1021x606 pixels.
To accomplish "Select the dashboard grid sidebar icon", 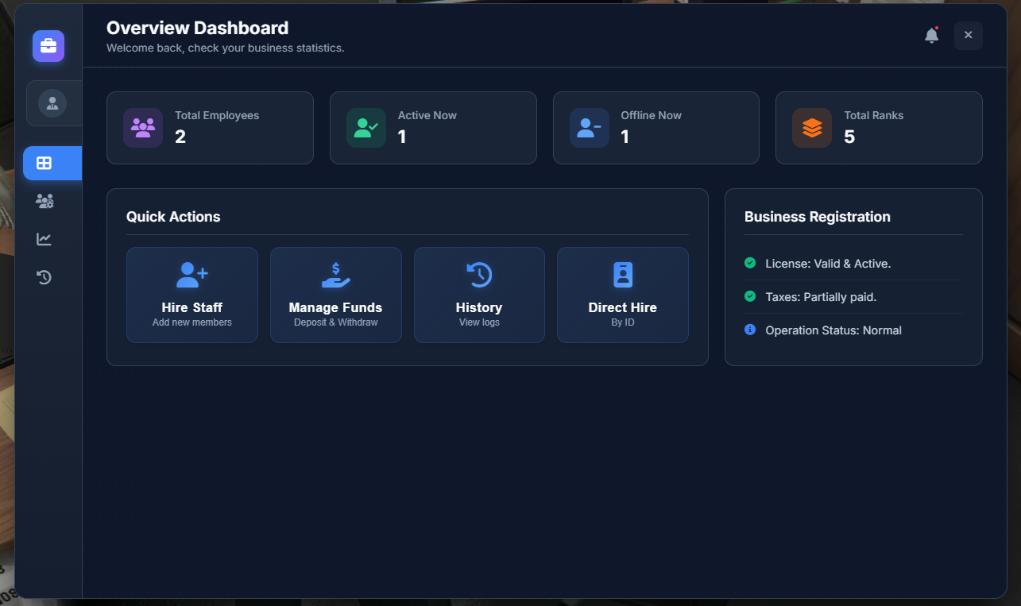I will point(44,163).
